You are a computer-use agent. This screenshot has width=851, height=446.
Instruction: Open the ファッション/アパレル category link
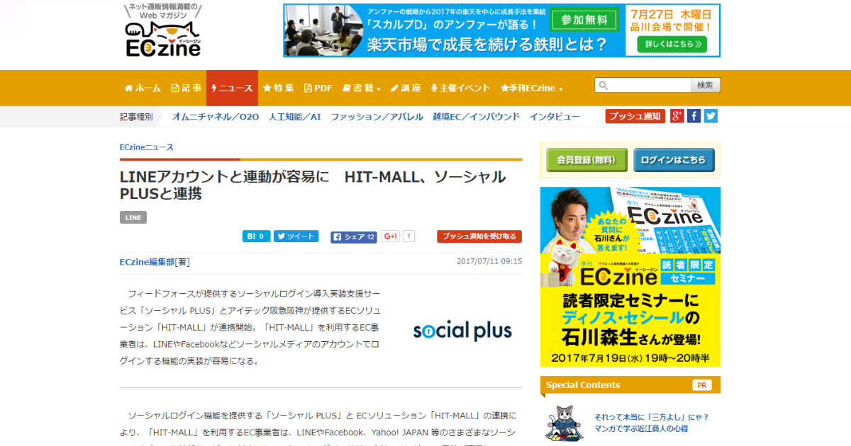(x=377, y=117)
